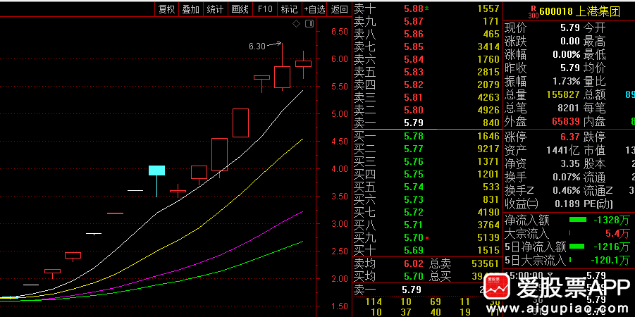
Task: Open the 统计 statistics menu item
Action: click(x=215, y=9)
